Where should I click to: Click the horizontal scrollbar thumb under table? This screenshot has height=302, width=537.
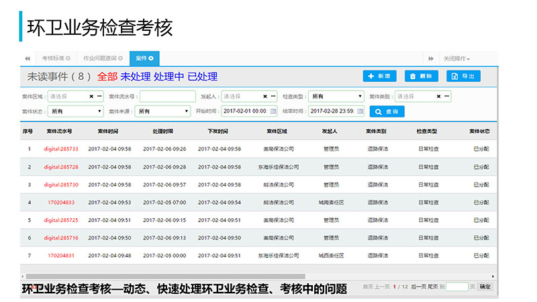pyautogui.click(x=165, y=276)
